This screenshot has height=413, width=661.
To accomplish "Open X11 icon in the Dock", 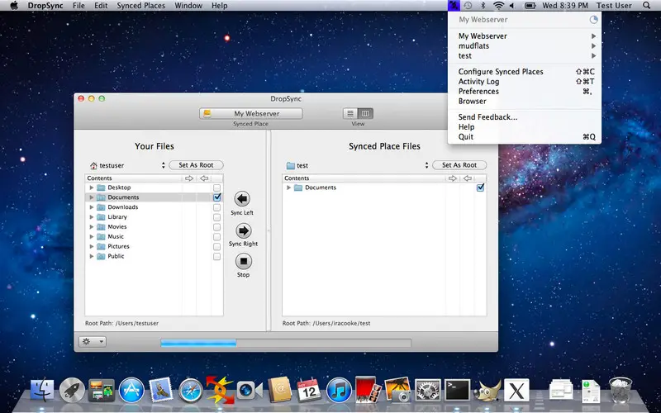I will pos(517,390).
